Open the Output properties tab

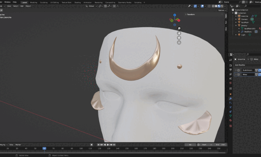(x=230, y=70)
